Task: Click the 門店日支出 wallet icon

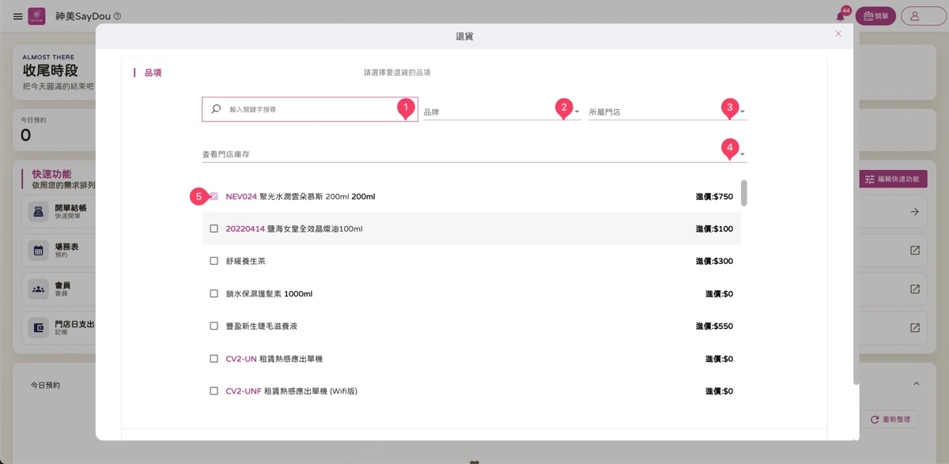Action: pos(37,327)
